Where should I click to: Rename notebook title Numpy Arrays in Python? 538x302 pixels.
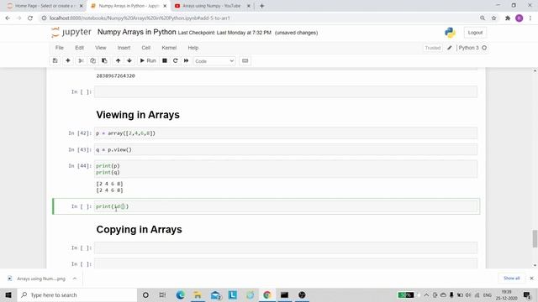pyautogui.click(x=136, y=32)
